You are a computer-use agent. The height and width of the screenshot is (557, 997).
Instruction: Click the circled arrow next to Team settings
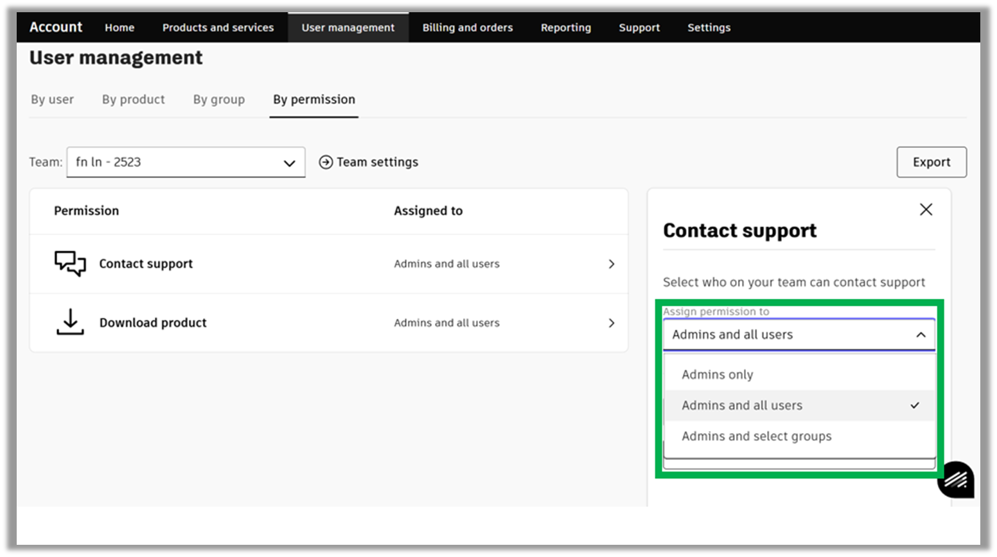(326, 162)
